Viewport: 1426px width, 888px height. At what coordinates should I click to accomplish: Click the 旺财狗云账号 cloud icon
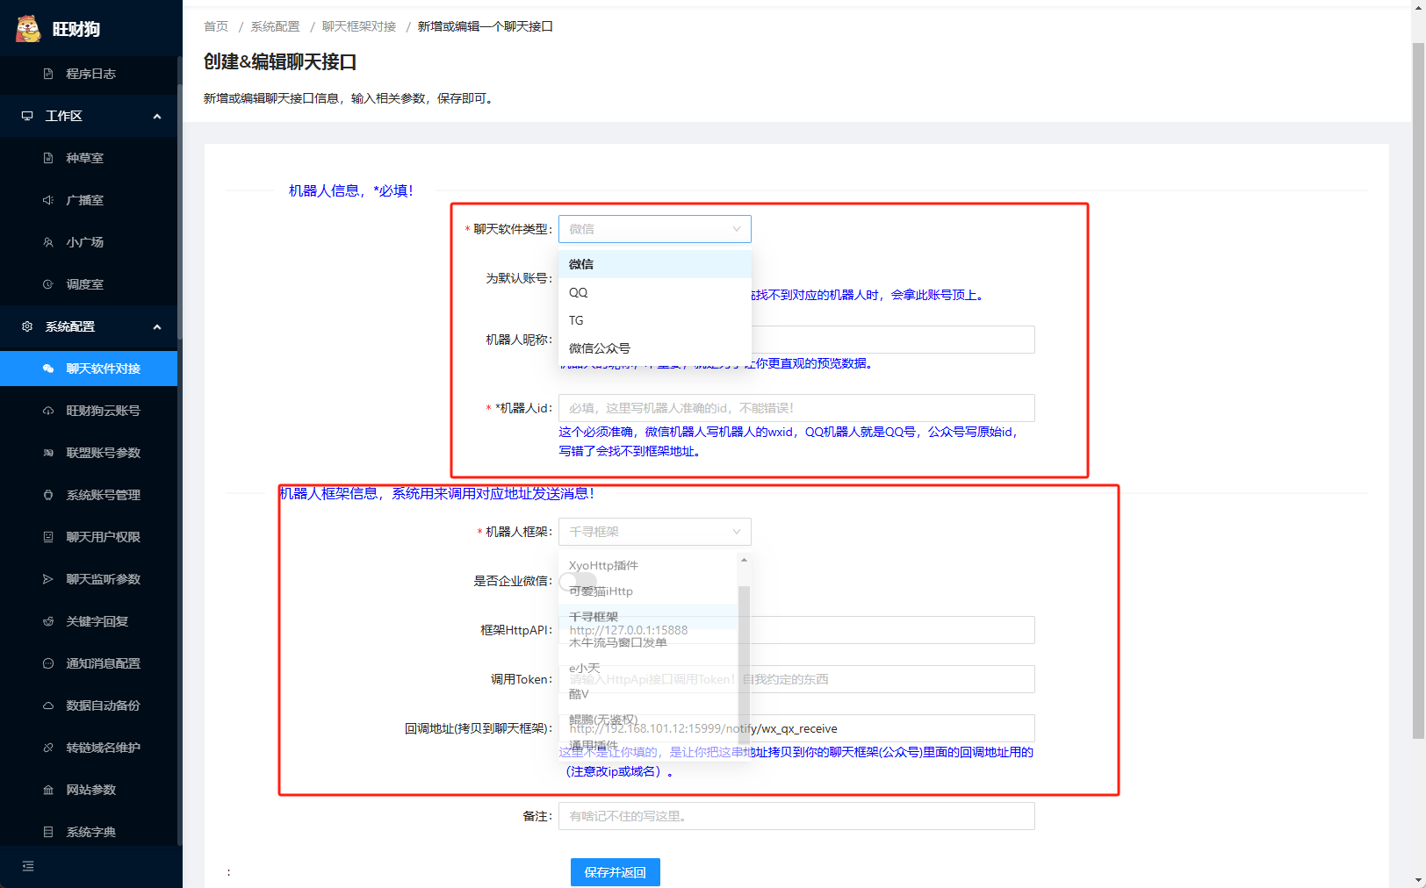pyautogui.click(x=48, y=411)
